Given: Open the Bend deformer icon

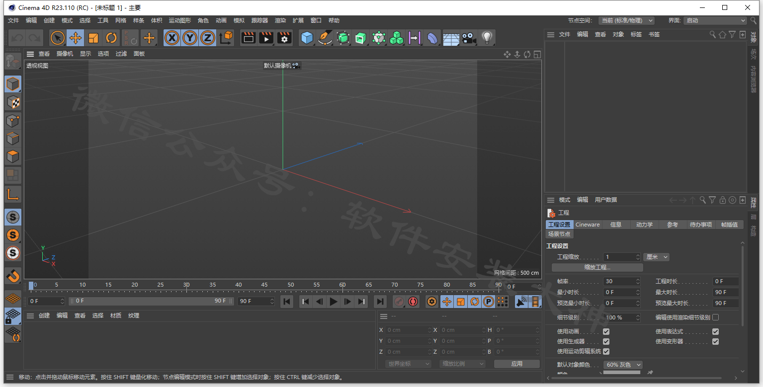Looking at the screenshot, I should [x=432, y=38].
